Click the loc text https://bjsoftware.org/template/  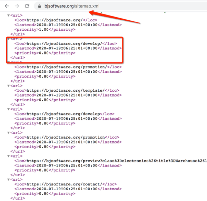[66, 90]
